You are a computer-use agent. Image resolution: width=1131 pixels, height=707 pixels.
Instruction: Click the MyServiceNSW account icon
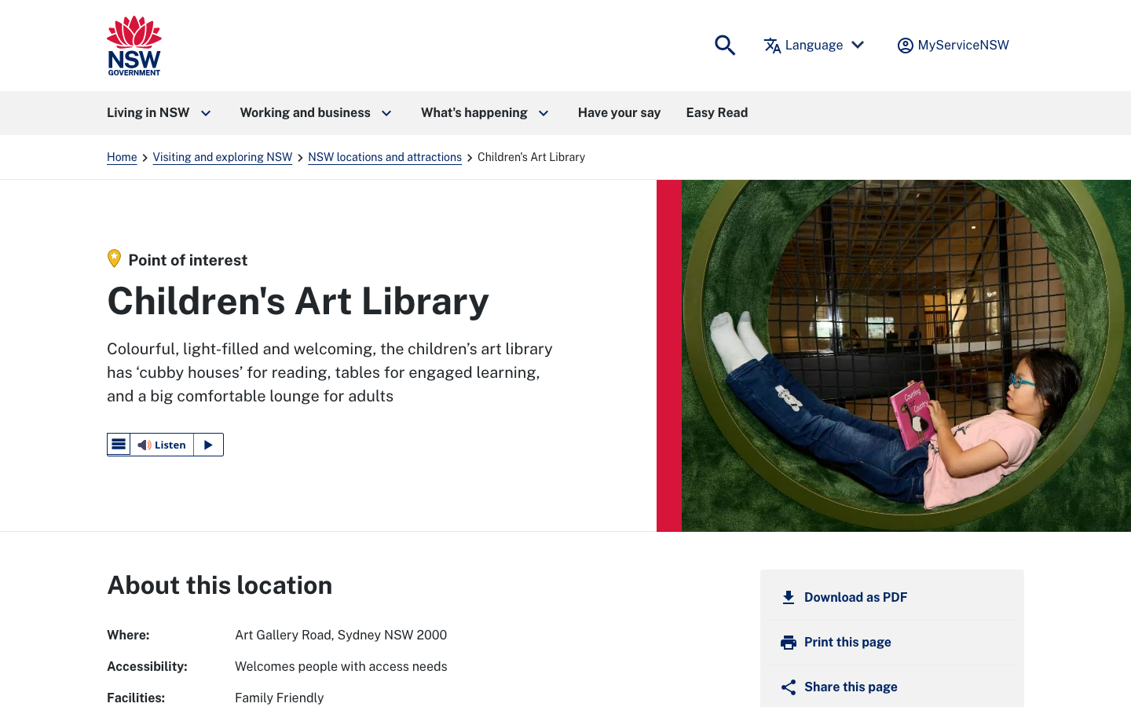click(906, 46)
